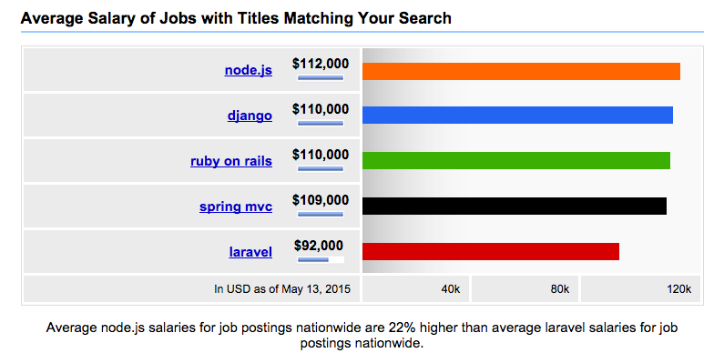724x363 pixels.
Task: Click the 'In USD as of May 13, 2015' note
Action: click(x=282, y=289)
